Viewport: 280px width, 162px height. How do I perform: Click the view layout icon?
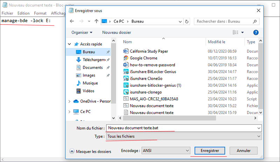[x=235, y=32]
